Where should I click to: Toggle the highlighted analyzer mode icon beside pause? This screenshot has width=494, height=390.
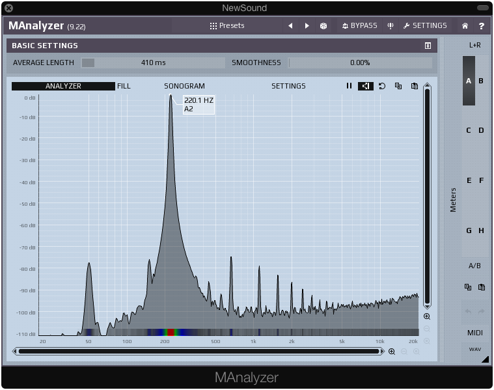366,86
